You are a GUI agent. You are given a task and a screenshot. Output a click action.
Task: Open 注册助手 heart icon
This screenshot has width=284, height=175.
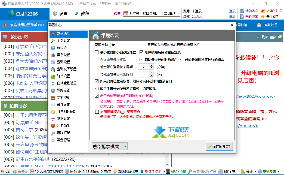[53, 126]
